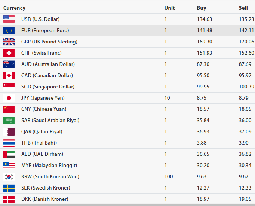Select the CNY (Chinese Yuan) label
The width and height of the screenshot is (255, 206).
click(x=44, y=109)
